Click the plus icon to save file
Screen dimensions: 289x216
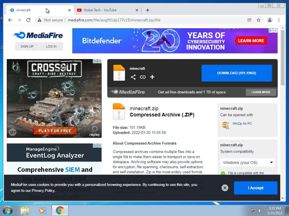coord(152,77)
